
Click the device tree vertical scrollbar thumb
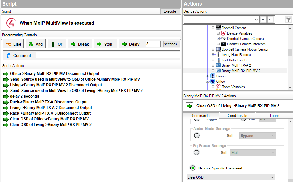290,53
